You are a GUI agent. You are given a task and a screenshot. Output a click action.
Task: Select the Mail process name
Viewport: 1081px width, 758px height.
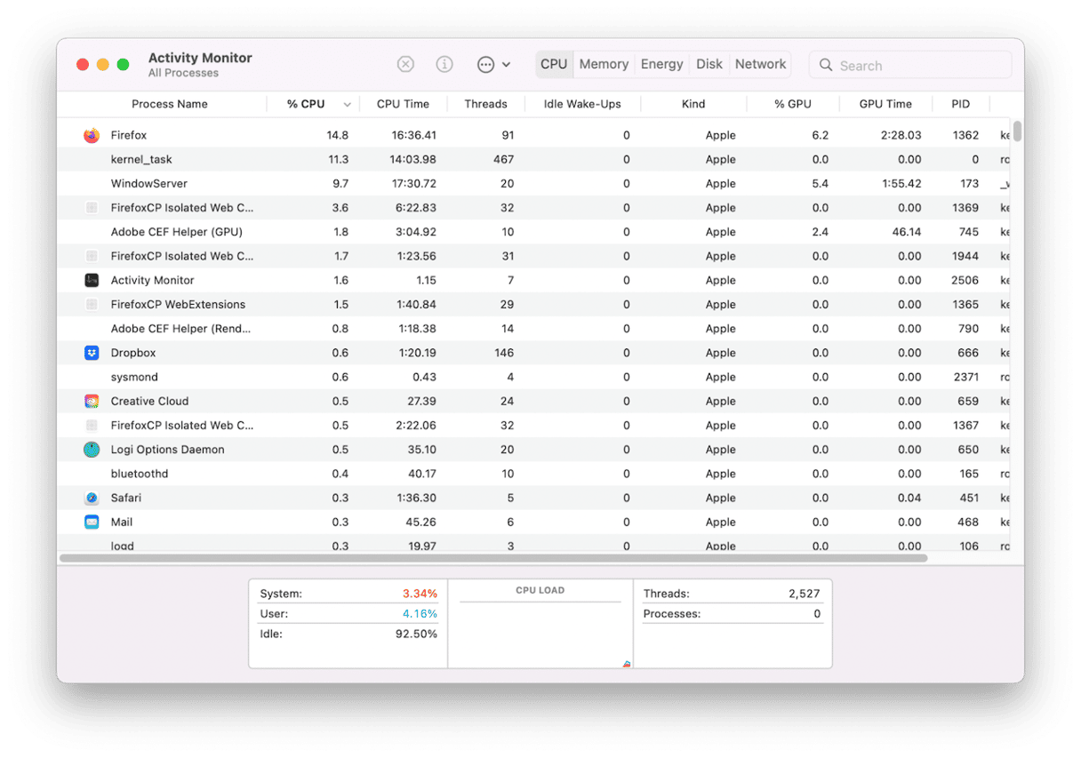coord(122,522)
